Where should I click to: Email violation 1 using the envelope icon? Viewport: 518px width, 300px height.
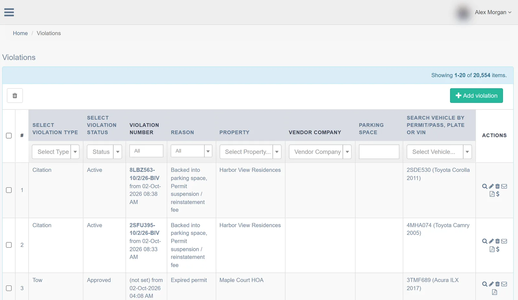(x=504, y=186)
